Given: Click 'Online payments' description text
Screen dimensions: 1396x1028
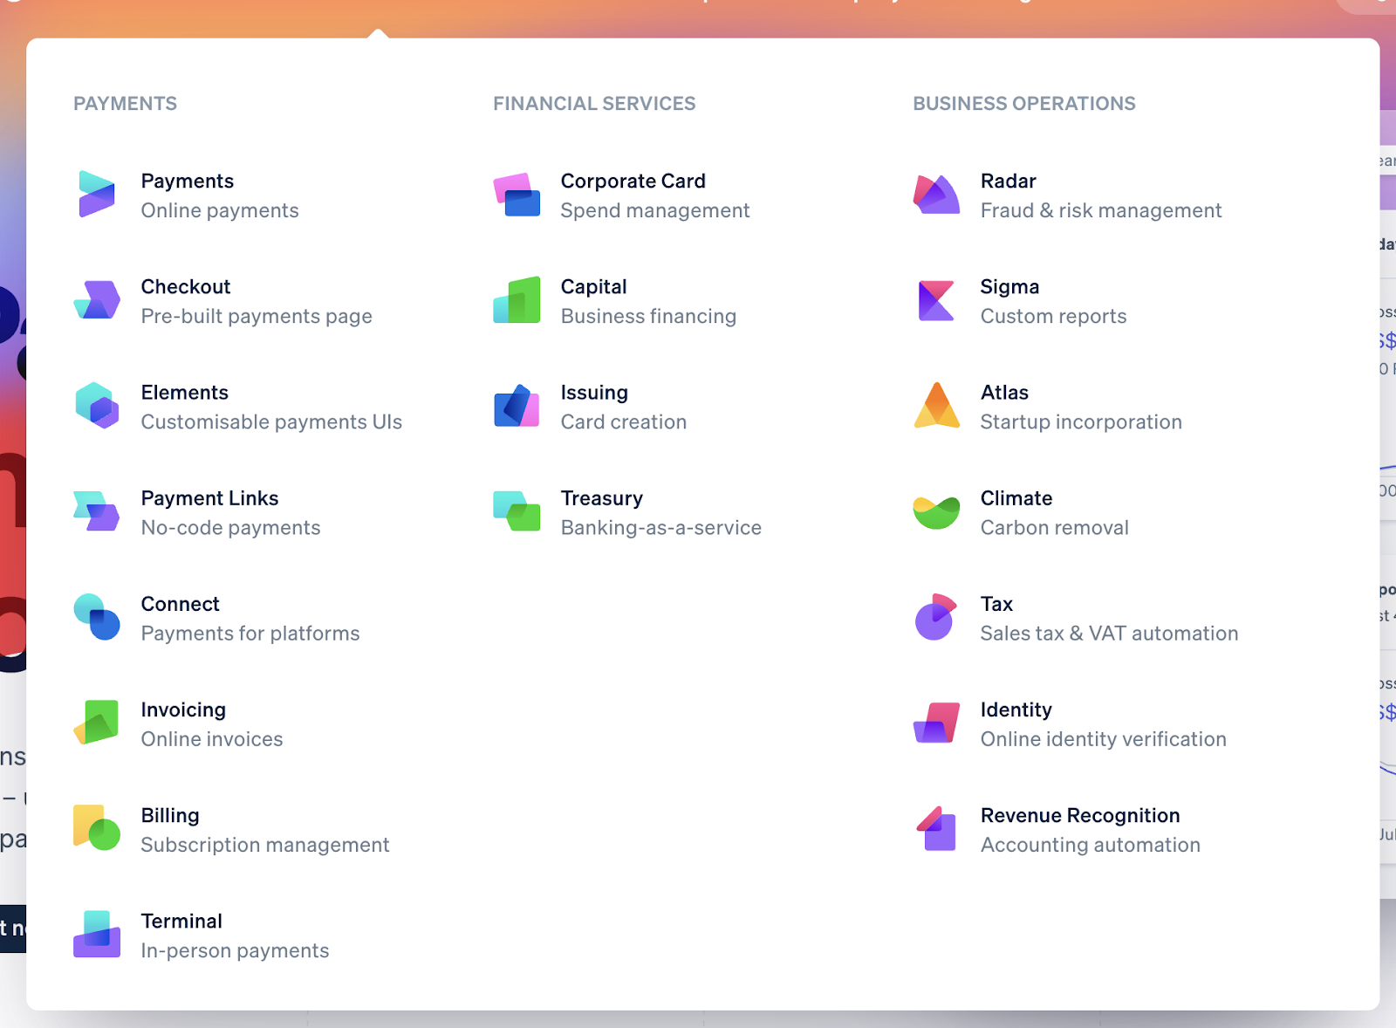Looking at the screenshot, I should pyautogui.click(x=220, y=210).
